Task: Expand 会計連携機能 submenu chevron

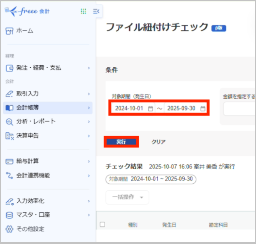Action: click(89, 176)
